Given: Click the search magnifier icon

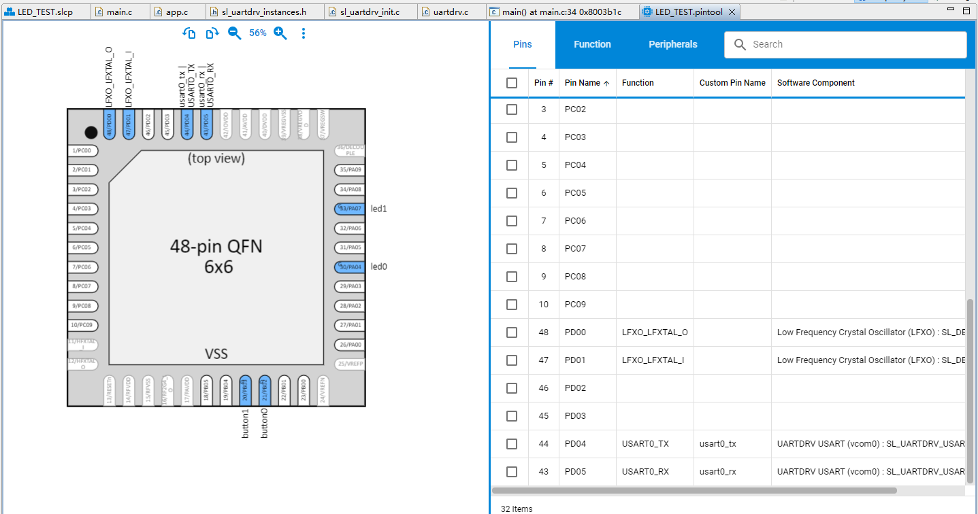Looking at the screenshot, I should tap(740, 45).
